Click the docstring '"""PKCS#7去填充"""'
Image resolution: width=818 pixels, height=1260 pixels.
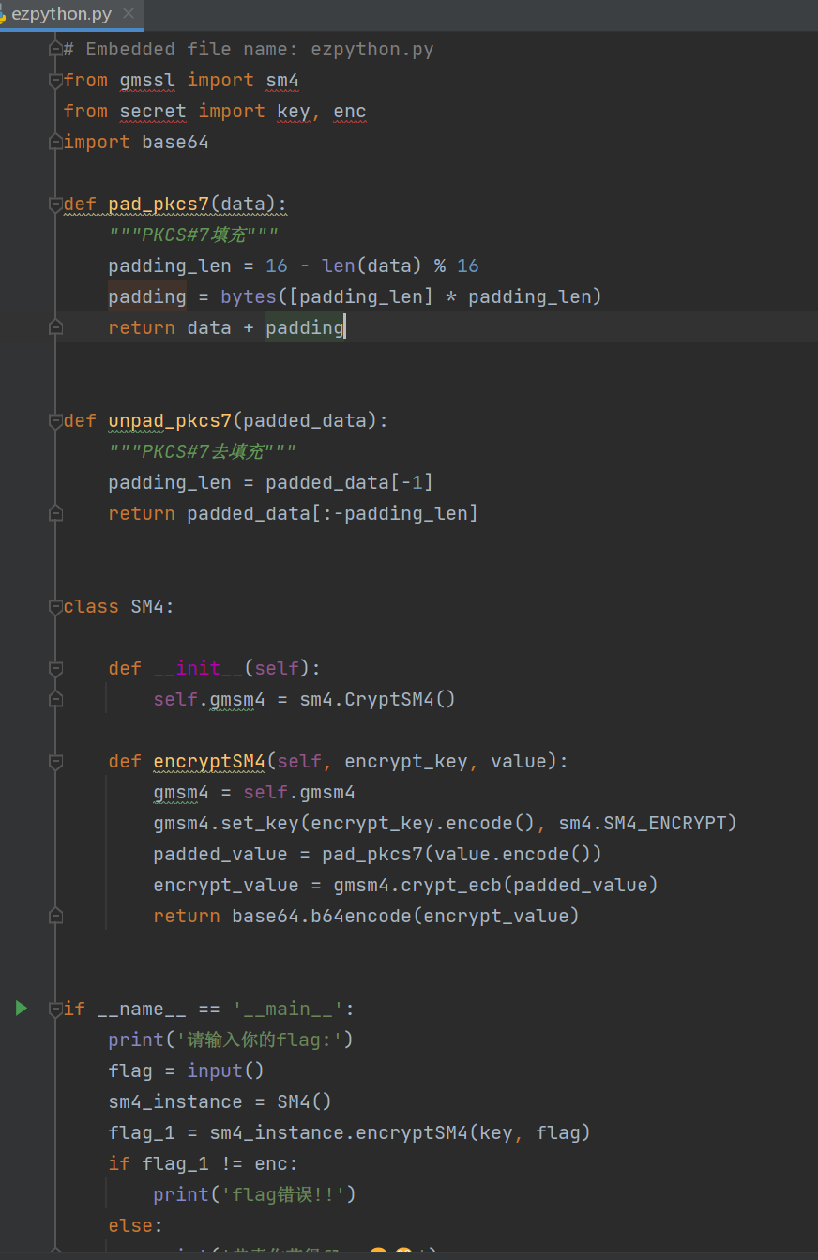tap(202, 451)
